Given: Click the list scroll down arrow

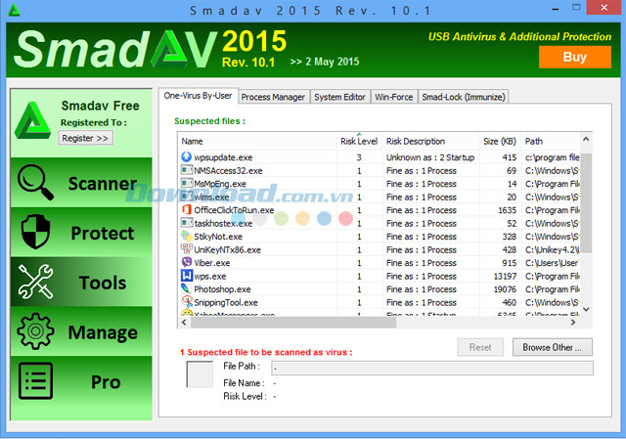Looking at the screenshot, I should click(x=586, y=309).
